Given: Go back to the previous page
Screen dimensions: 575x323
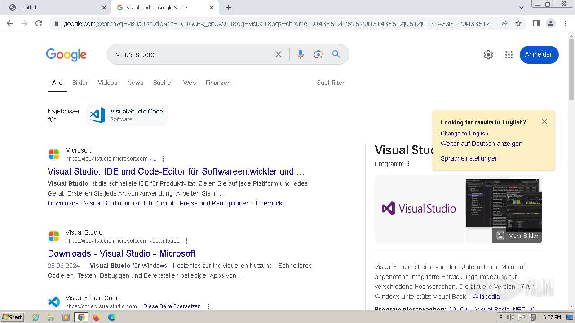Looking at the screenshot, I should pos(10,23).
